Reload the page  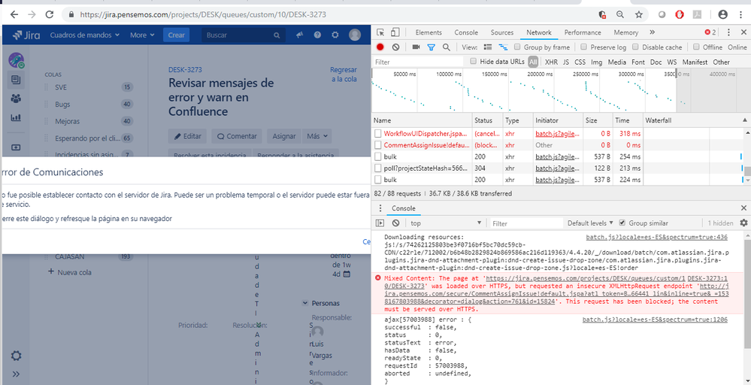pyautogui.click(x=49, y=15)
